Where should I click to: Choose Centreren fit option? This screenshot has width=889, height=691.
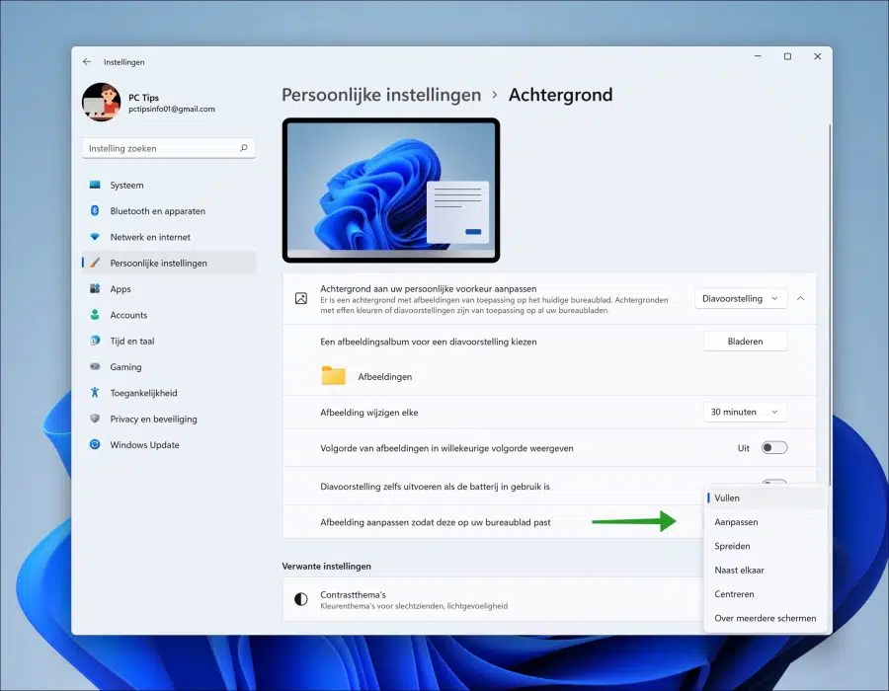pyautogui.click(x=765, y=594)
